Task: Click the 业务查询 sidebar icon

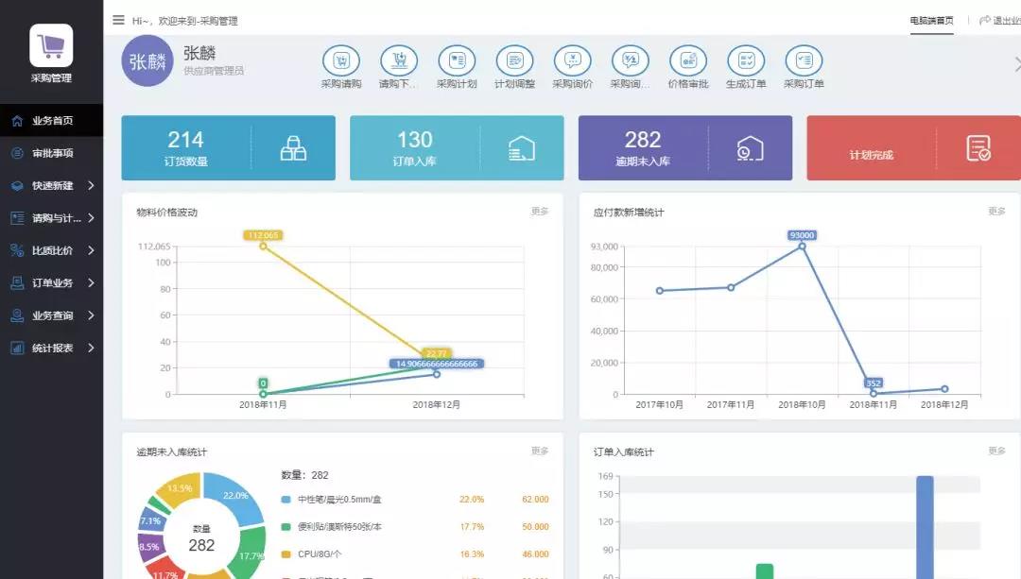Action: tap(18, 315)
